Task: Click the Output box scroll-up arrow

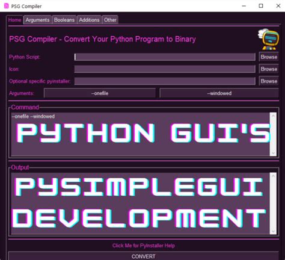Action: (x=273, y=176)
